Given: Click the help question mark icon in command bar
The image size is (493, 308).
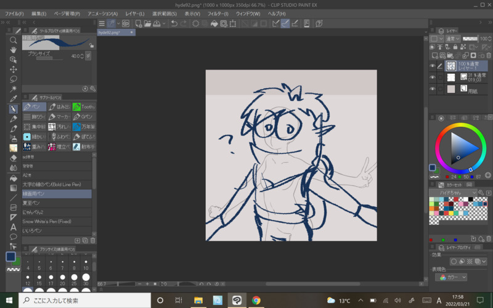Looking at the screenshot, I should (x=319, y=23).
